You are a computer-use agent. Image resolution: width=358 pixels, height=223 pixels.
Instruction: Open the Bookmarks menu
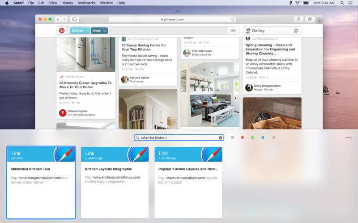[86, 3]
